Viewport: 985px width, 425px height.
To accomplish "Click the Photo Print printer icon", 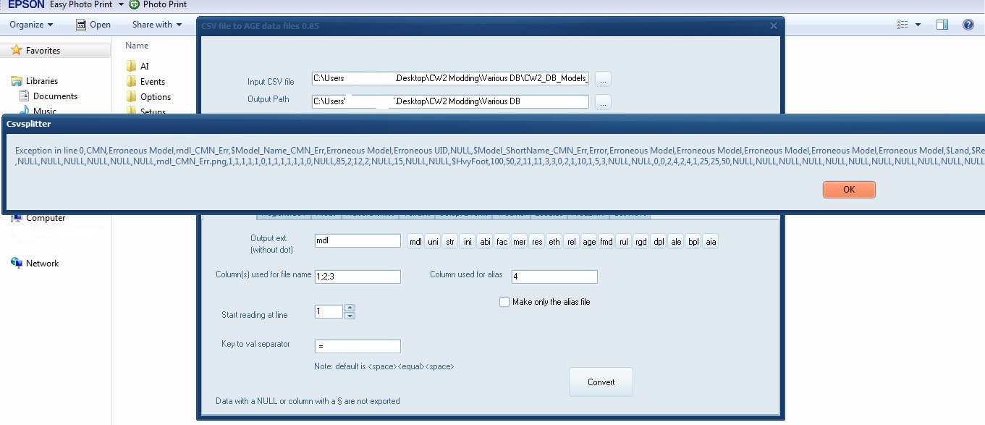I will tap(135, 4).
